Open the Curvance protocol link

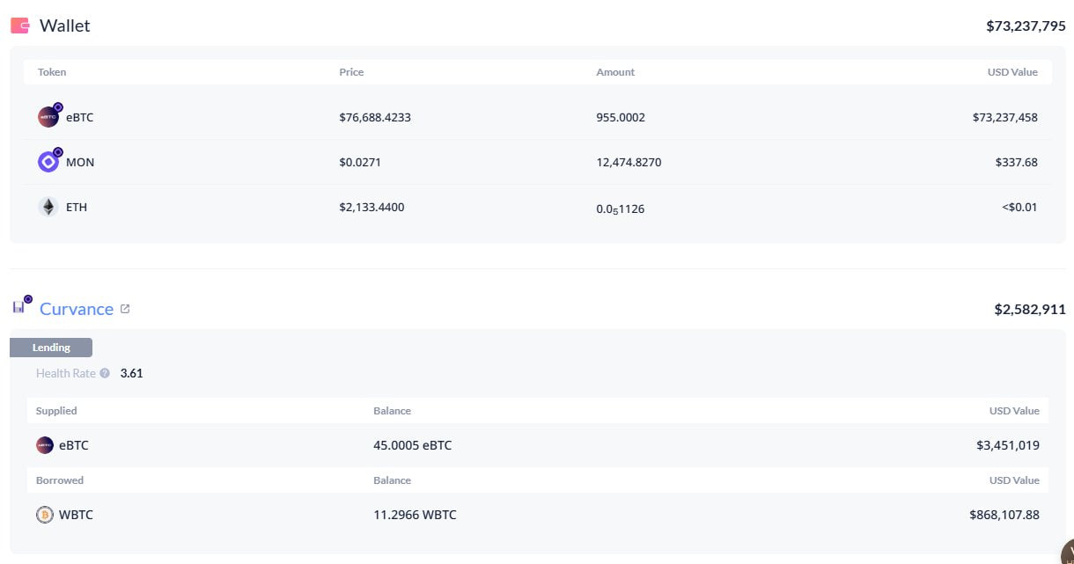coord(77,309)
